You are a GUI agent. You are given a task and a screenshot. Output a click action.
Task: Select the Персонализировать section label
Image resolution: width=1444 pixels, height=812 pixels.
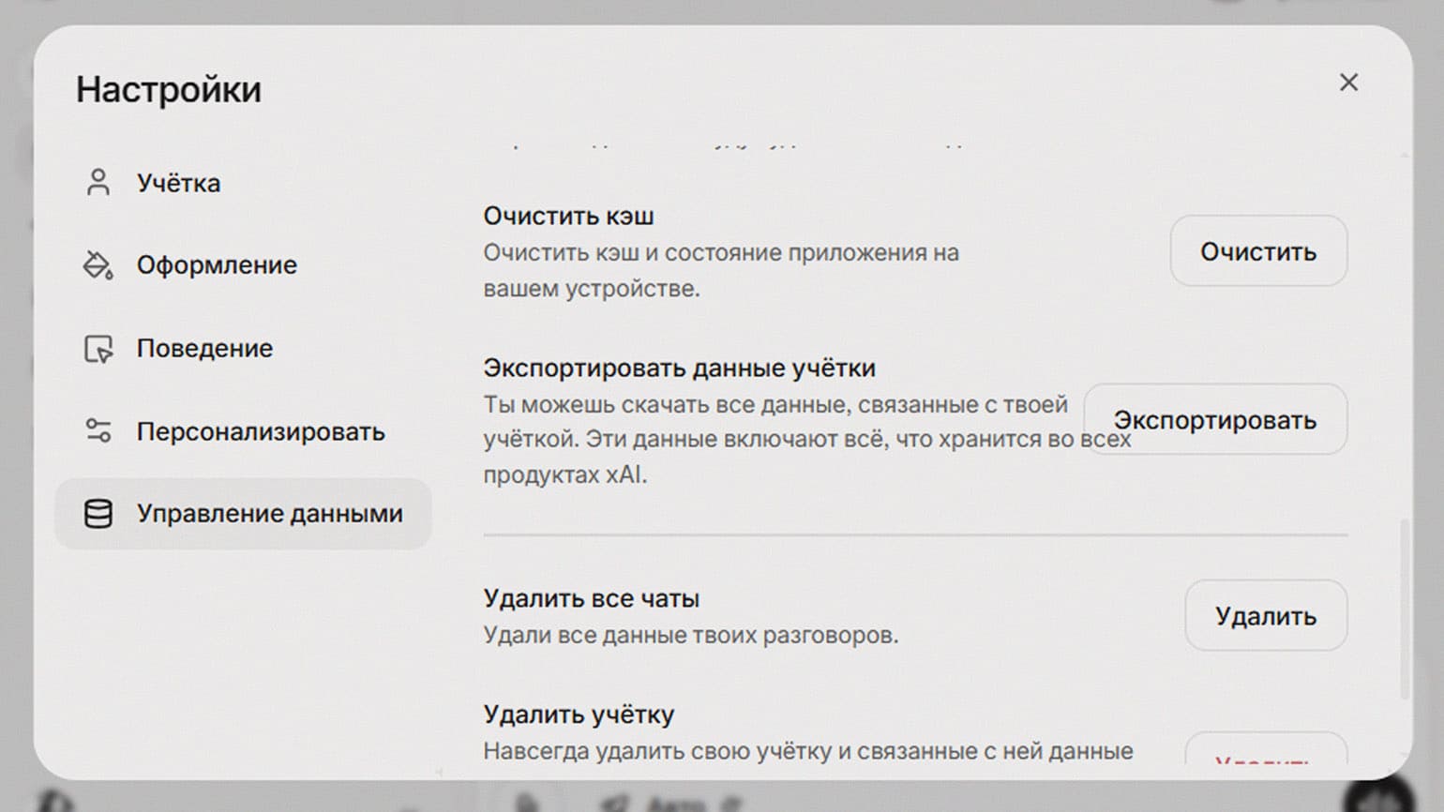pyautogui.click(x=261, y=432)
